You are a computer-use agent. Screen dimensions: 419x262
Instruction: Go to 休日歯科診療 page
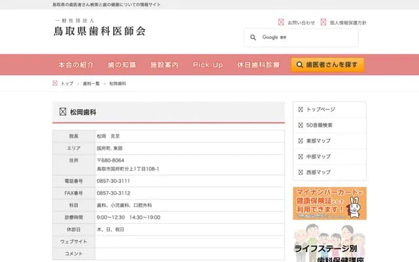tap(259, 65)
